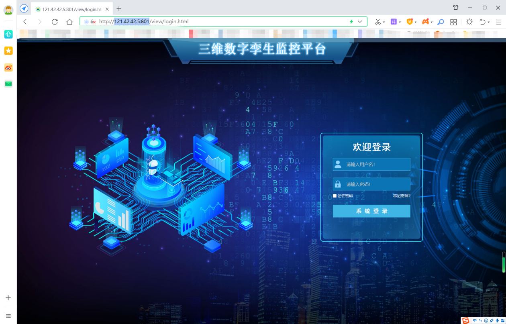Maximize the browser window
506x324 pixels.
[484, 8]
